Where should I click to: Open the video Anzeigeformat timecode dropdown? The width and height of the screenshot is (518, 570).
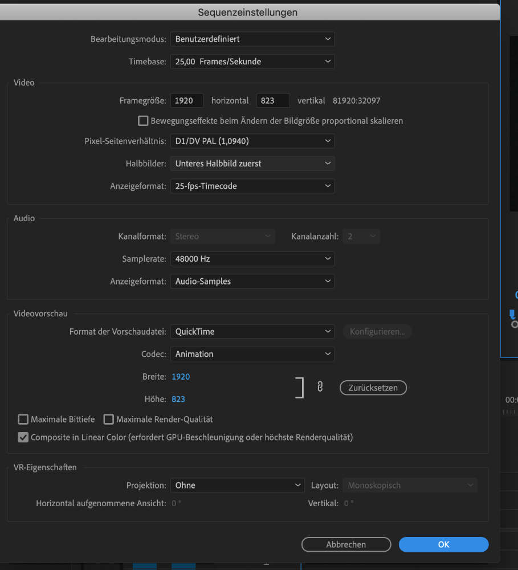click(x=252, y=186)
